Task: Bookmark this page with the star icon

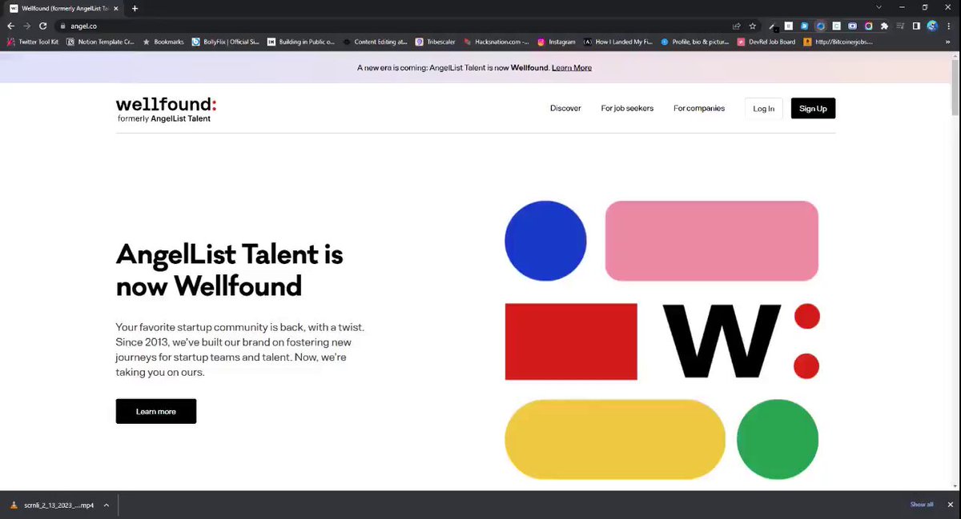Action: pos(753,26)
